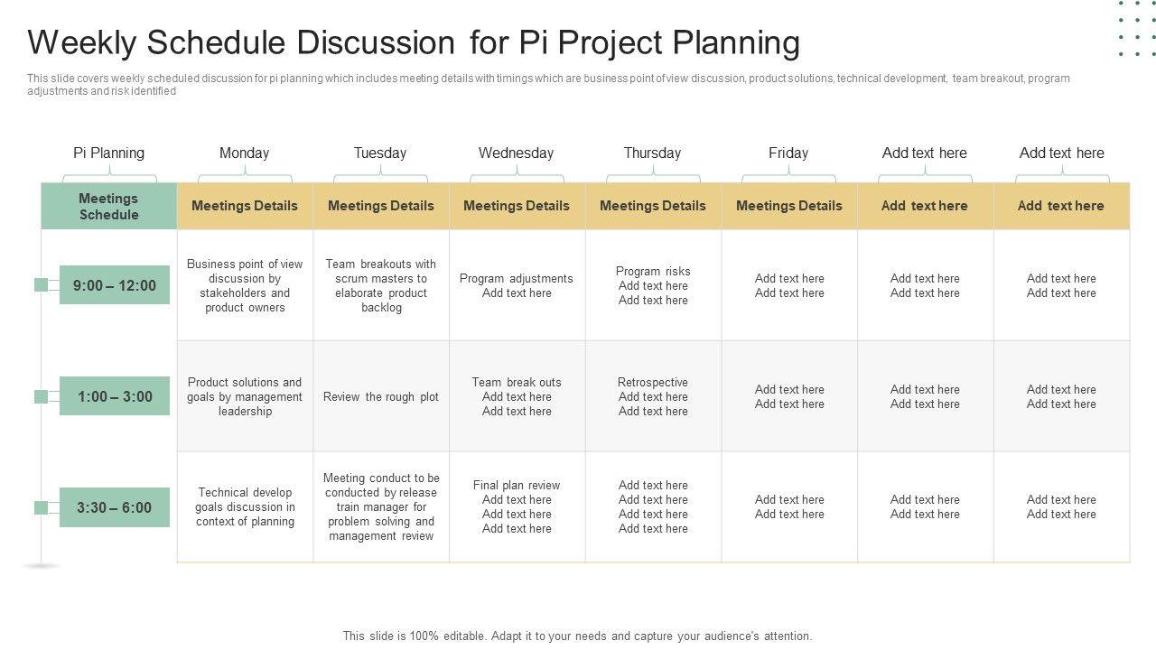This screenshot has width=1156, height=650.
Task: Select the 1:00 – 3:00 time block
Action: tap(115, 396)
